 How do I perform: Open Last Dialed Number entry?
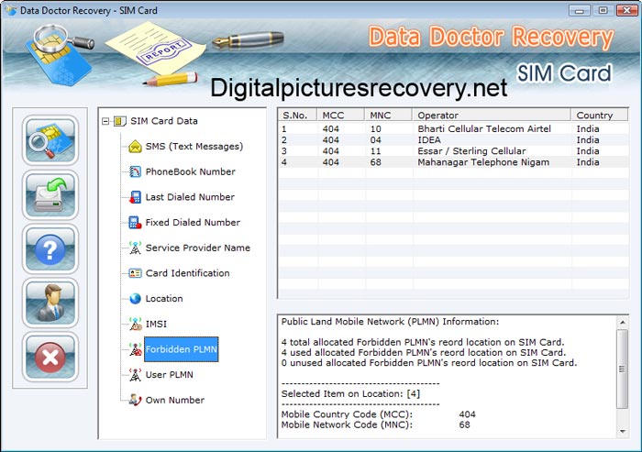(190, 197)
